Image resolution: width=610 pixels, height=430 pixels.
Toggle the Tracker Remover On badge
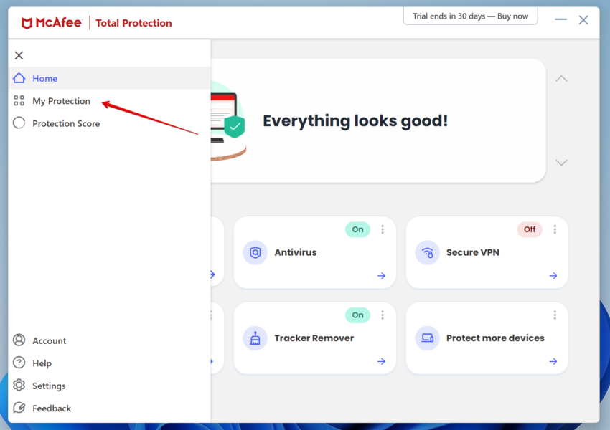coord(357,315)
